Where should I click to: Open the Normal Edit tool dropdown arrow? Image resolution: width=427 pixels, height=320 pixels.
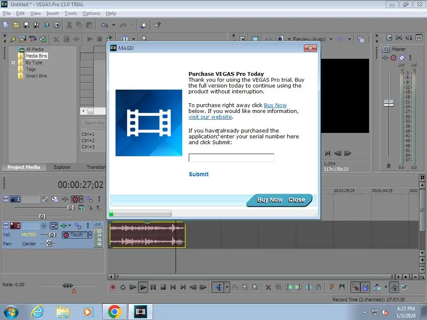227,287
